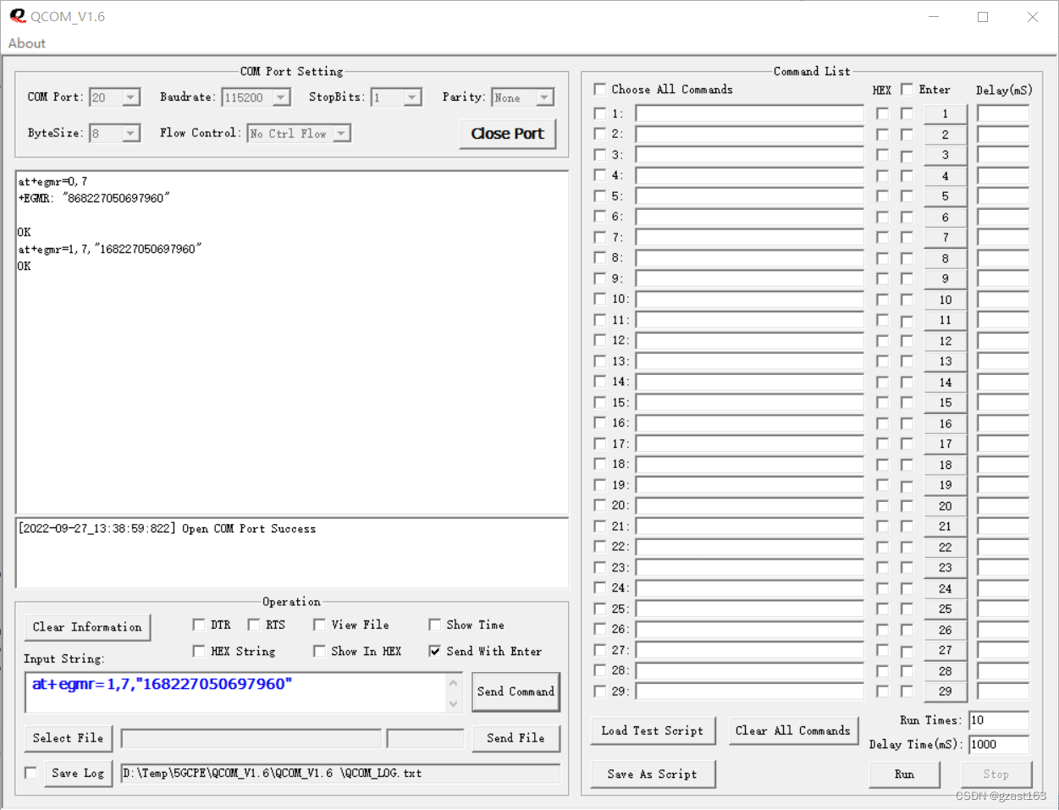Image resolution: width=1059 pixels, height=810 pixels.
Task: Click the Run button
Action: (x=904, y=774)
